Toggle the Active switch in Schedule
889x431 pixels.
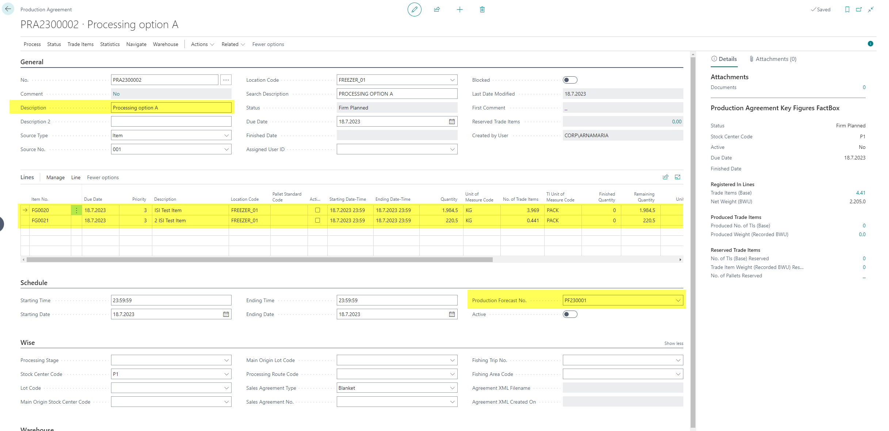coord(570,314)
